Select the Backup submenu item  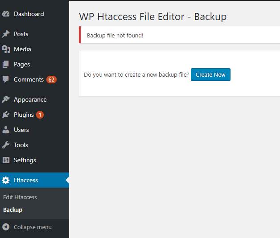tap(13, 209)
